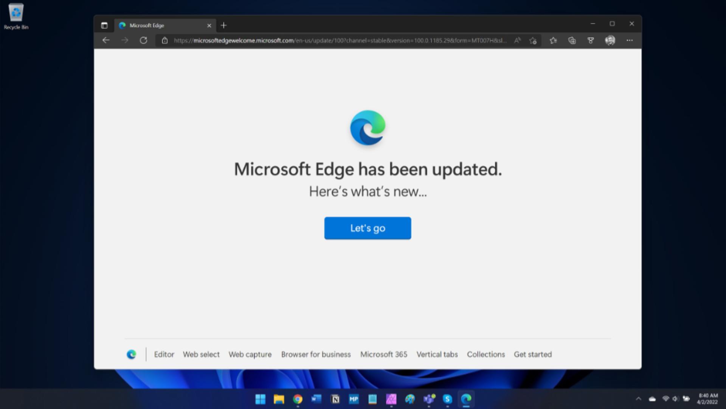Open the Favorites list icon
Screen dimensions: 726x409
click(553, 40)
